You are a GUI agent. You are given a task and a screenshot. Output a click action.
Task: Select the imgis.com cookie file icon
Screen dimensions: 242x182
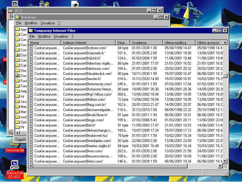[x=31, y=120]
